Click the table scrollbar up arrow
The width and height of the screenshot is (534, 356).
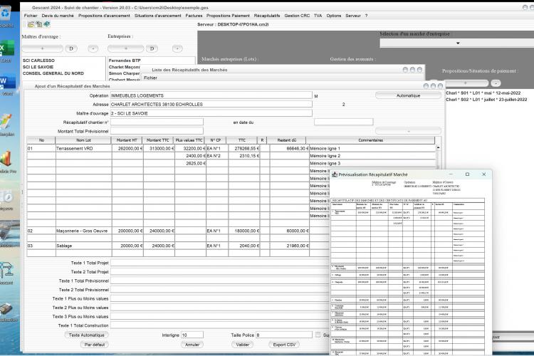point(438,148)
